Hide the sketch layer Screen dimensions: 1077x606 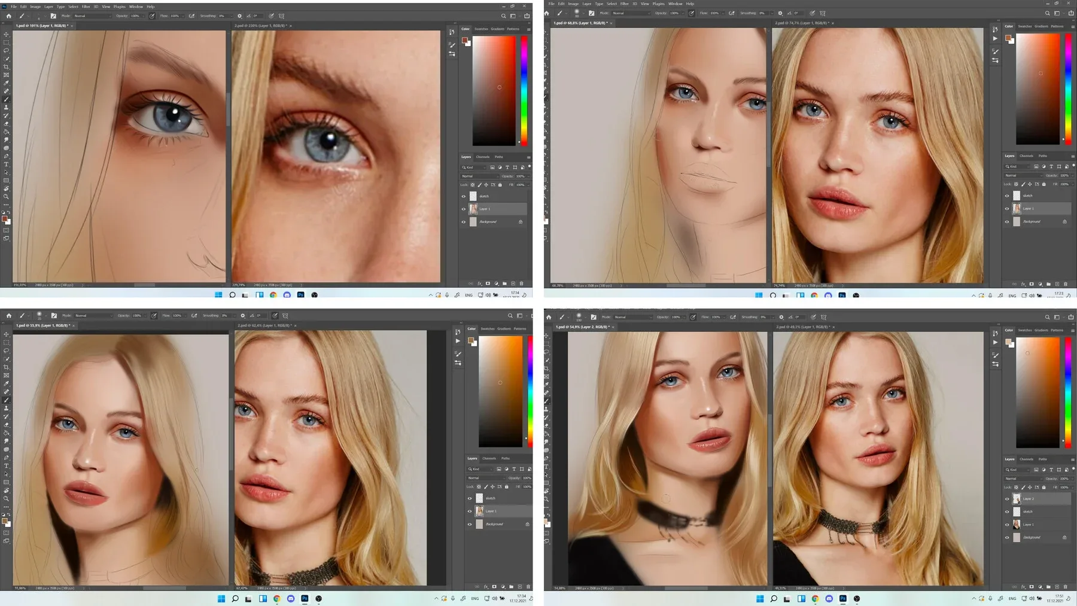point(463,196)
